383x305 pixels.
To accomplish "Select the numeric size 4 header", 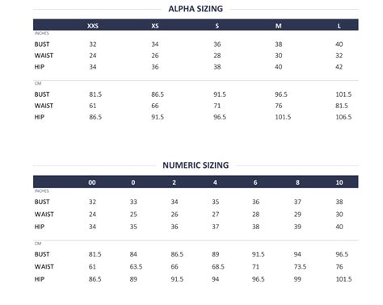I will (x=215, y=182).
